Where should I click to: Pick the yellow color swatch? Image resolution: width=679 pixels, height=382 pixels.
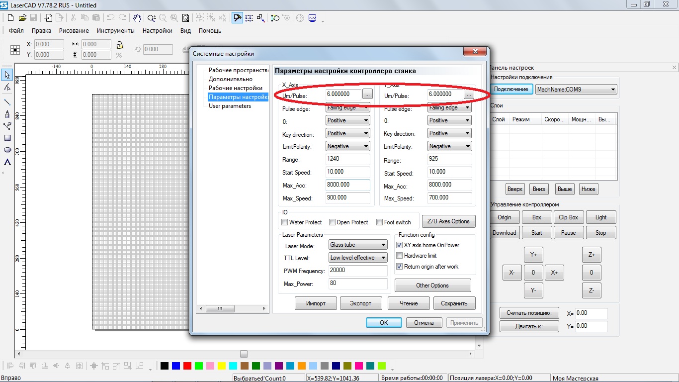coord(222,366)
